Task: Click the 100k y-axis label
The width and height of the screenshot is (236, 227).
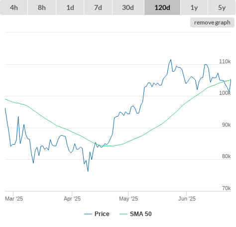Action: (225, 93)
